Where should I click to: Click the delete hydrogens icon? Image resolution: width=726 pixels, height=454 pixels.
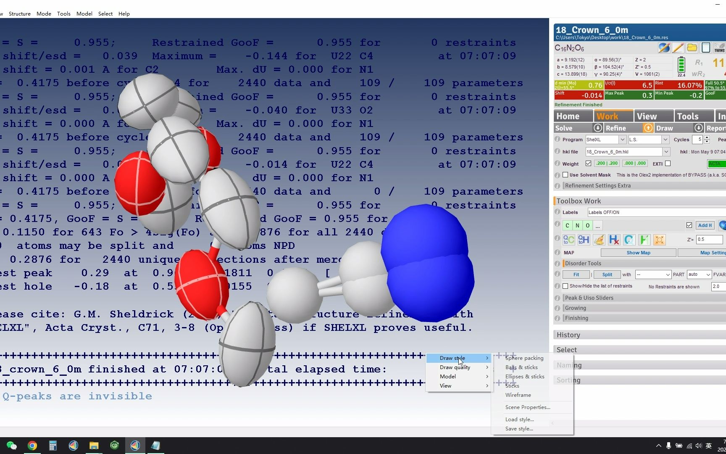(614, 240)
